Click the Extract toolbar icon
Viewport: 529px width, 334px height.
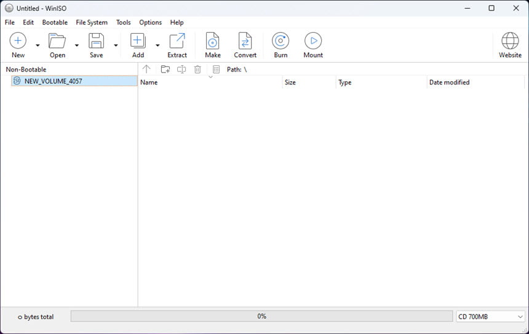(177, 41)
